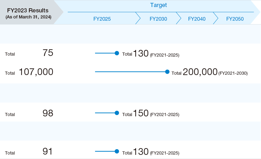The height and width of the screenshot is (159, 261).
Task: Click the FY2050 column header
Action: coord(235,19)
